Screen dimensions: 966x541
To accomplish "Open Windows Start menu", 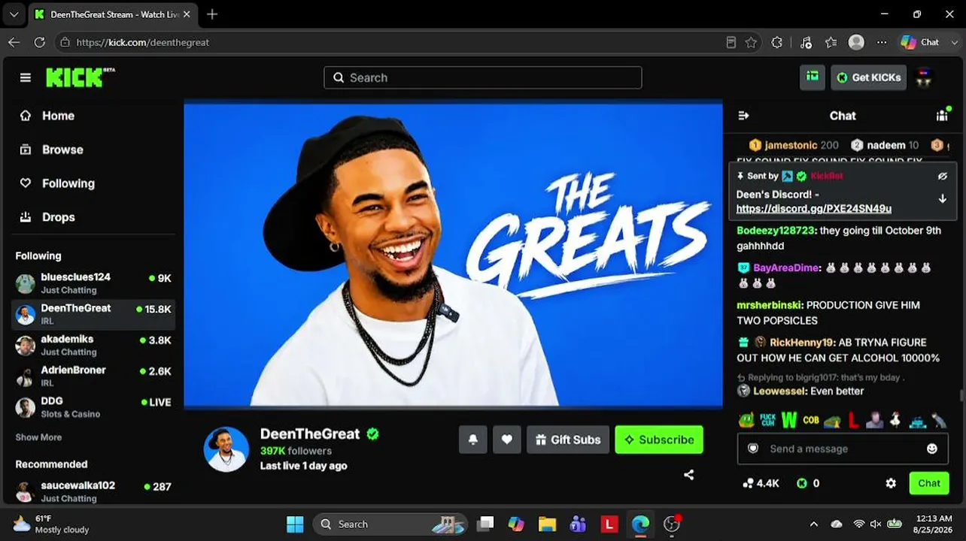I will pos(296,524).
